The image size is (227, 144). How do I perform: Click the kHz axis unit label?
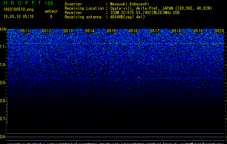click(x=3, y=29)
